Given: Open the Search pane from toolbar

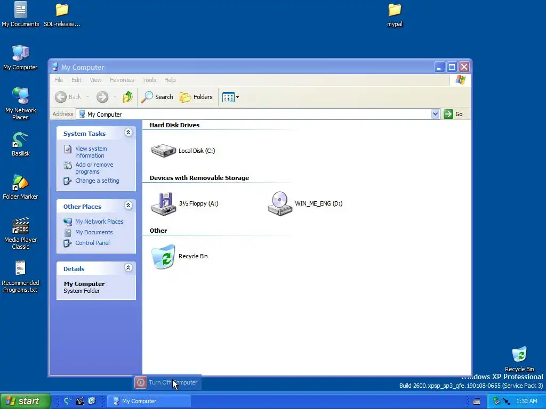Looking at the screenshot, I should [x=157, y=97].
